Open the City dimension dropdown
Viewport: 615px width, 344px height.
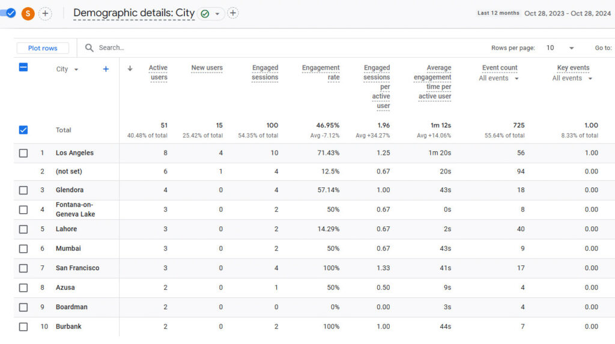67,70
